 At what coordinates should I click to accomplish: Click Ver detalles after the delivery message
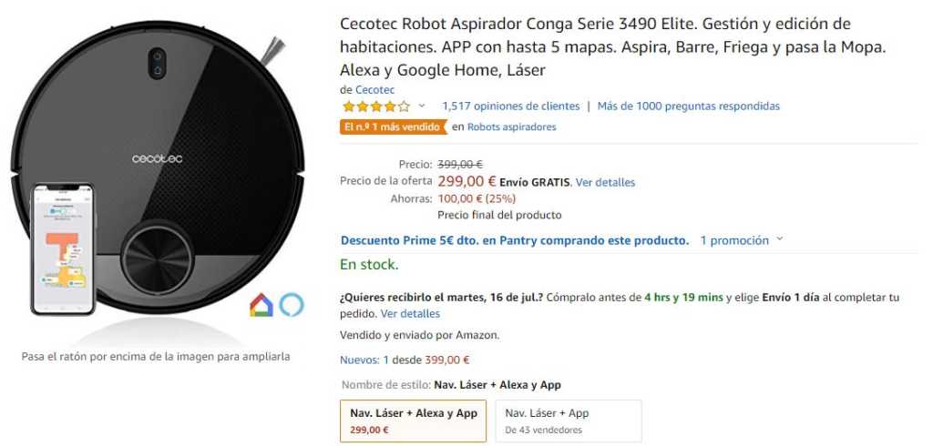coord(410,313)
